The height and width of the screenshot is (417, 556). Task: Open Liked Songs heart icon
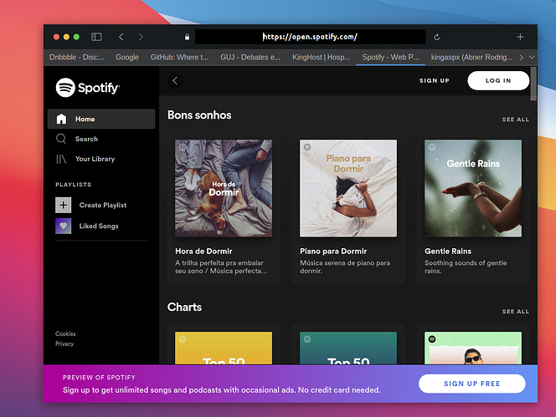coord(63,226)
